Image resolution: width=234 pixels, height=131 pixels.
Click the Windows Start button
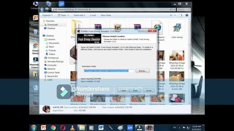point(34,128)
